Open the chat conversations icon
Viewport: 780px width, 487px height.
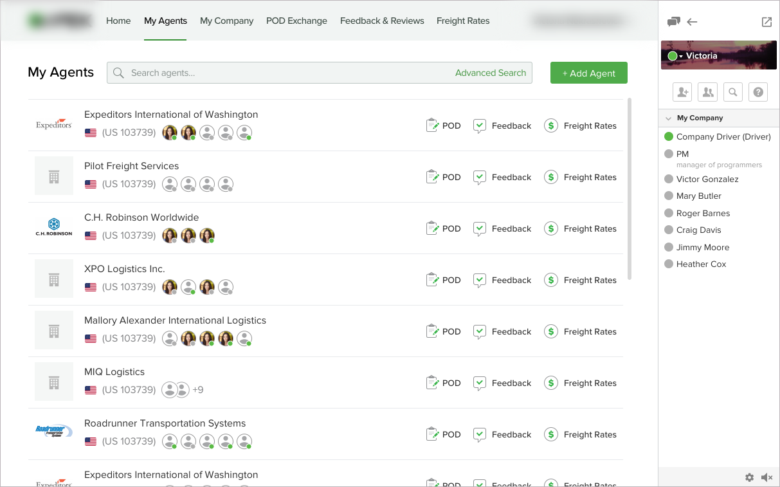(674, 22)
